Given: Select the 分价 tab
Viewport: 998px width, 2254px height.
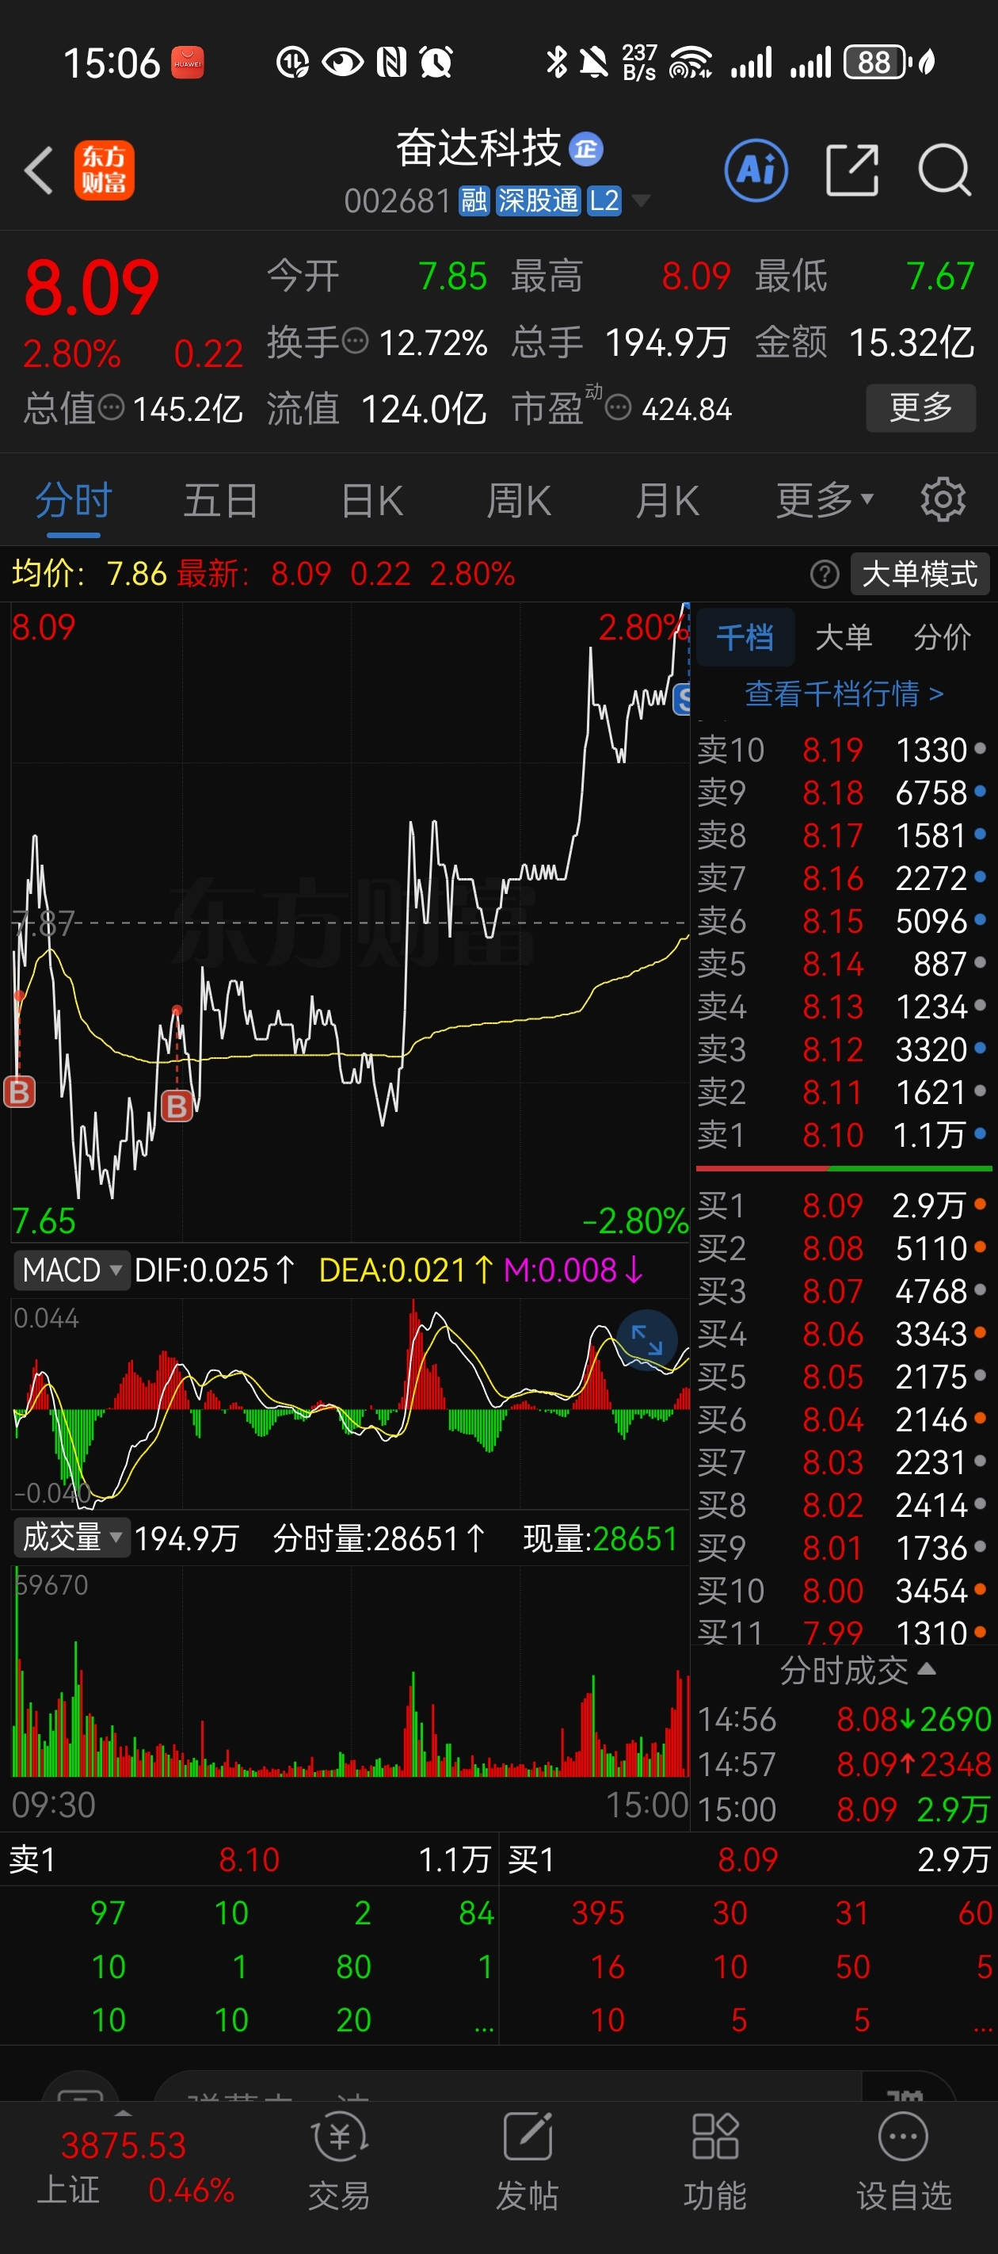Looking at the screenshot, I should 942,637.
